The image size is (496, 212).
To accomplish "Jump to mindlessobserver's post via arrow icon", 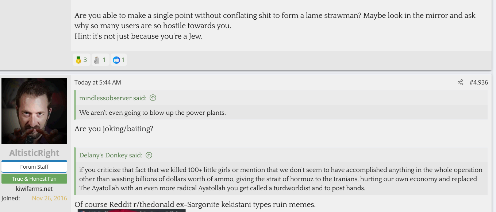I will [x=153, y=98].
